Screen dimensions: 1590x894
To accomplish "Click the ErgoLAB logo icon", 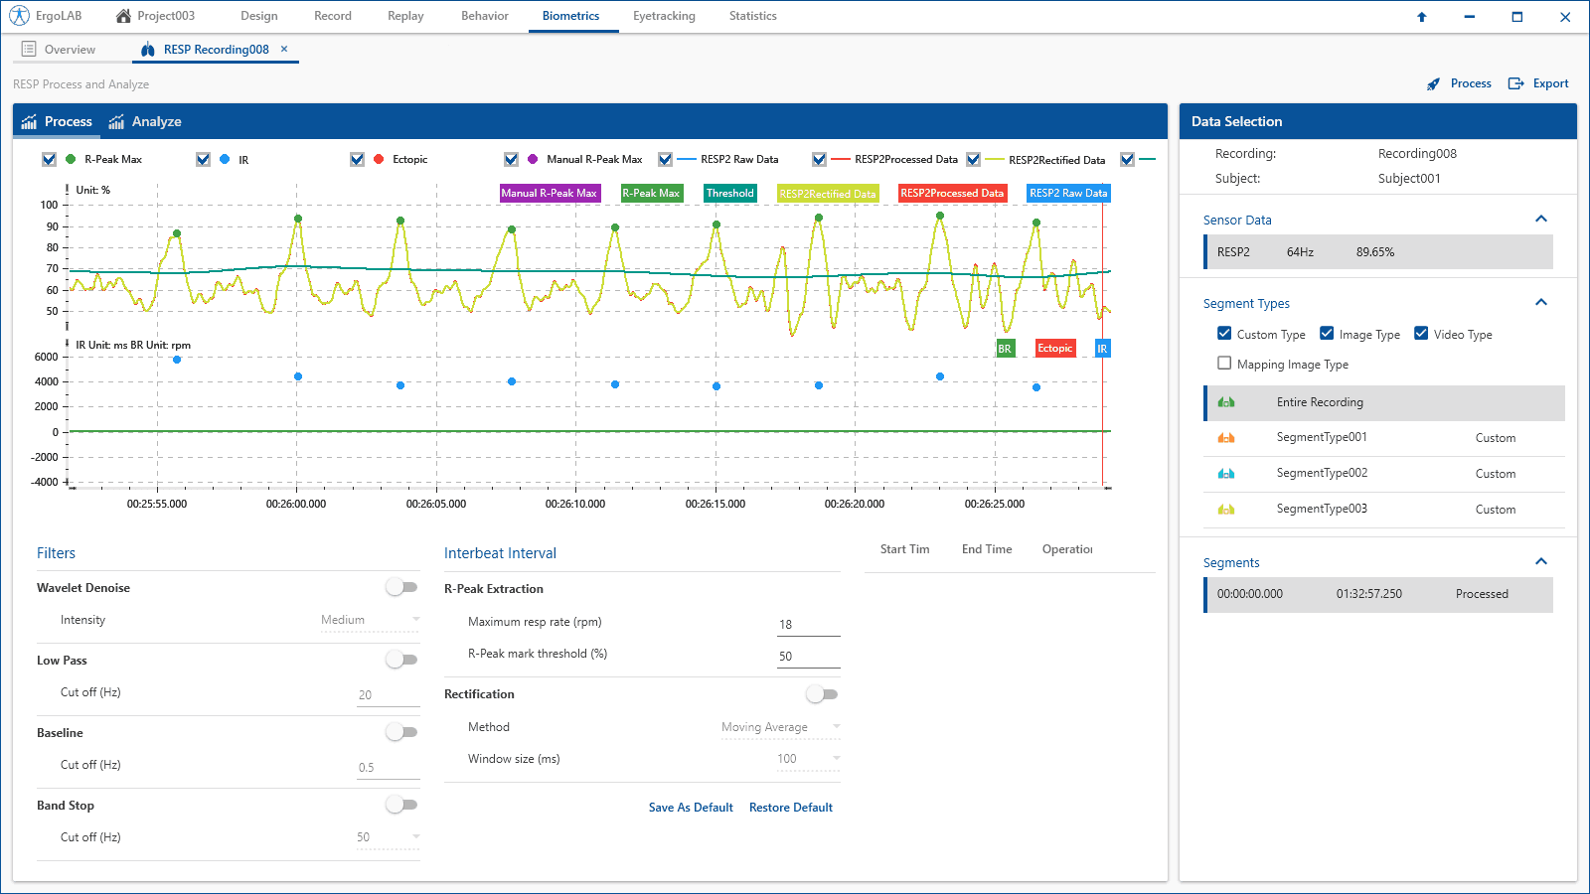I will pyautogui.click(x=19, y=16).
